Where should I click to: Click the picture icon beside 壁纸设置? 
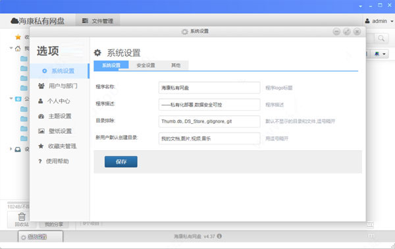41,131
